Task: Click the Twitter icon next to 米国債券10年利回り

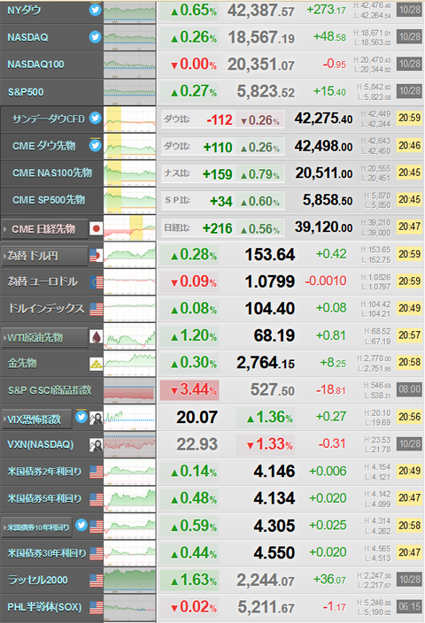Action: click(x=81, y=525)
